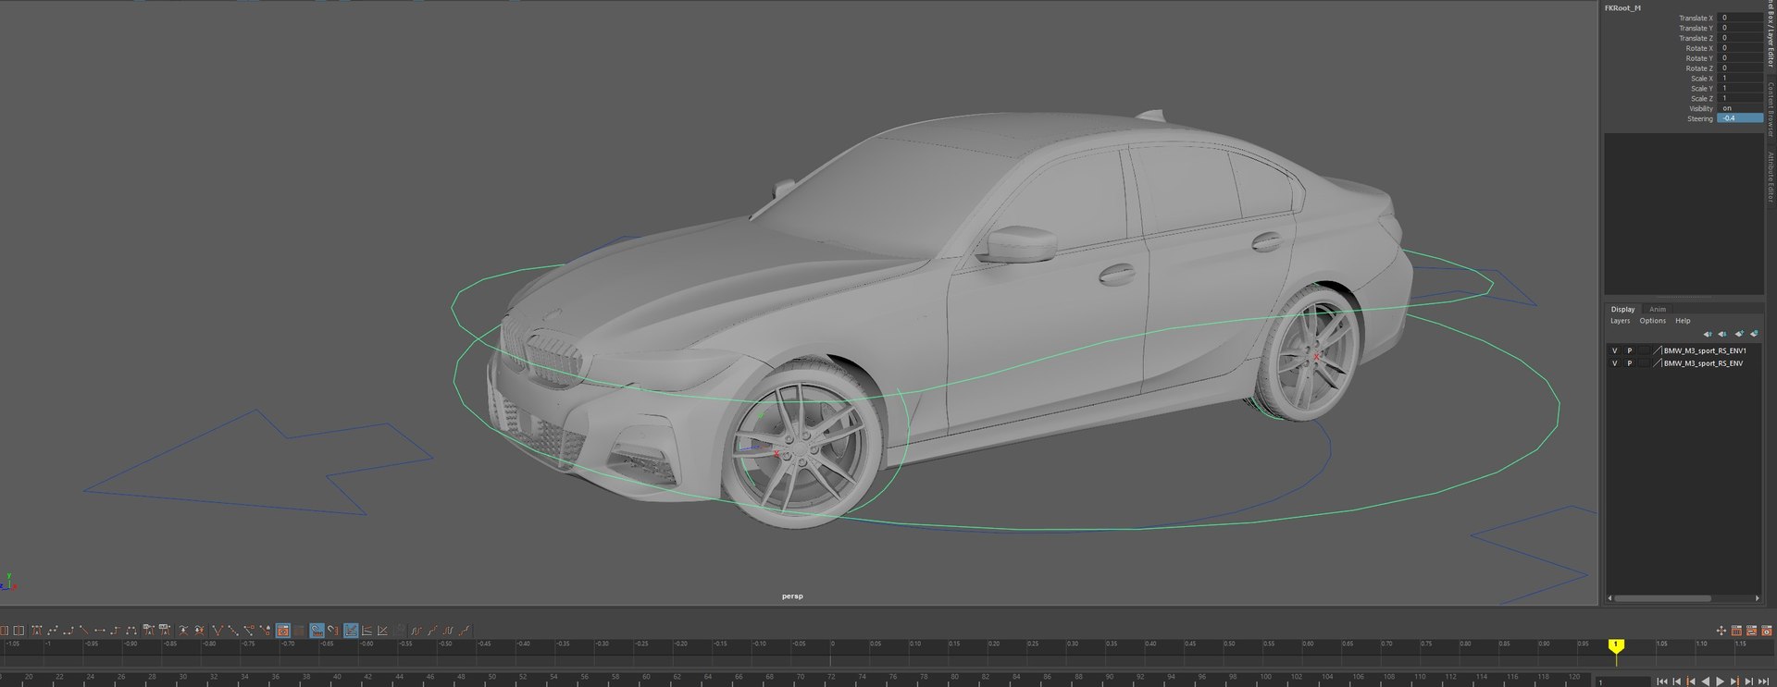Click the Steering value field

(1740, 118)
